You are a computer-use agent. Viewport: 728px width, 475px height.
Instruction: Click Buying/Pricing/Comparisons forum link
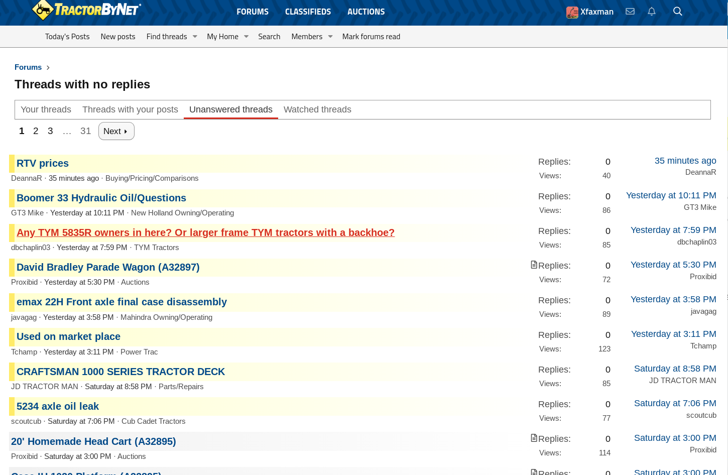[152, 178]
